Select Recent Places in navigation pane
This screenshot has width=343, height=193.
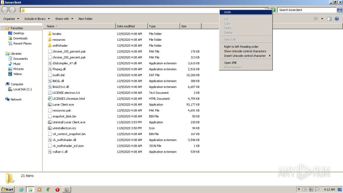click(22, 43)
